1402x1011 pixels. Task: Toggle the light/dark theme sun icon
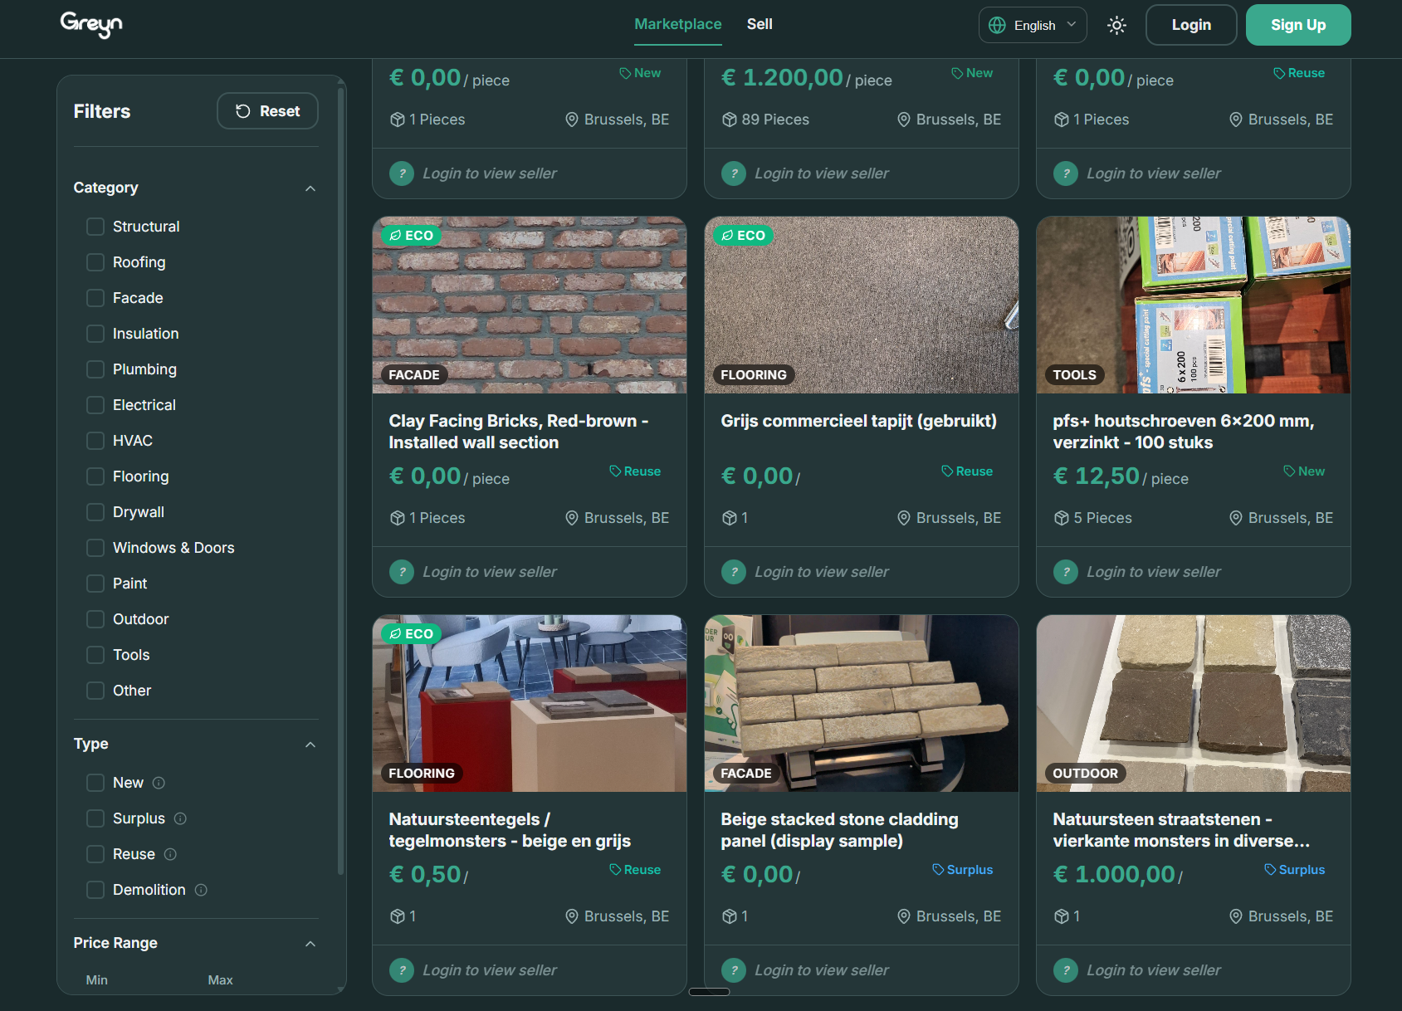[x=1116, y=25]
